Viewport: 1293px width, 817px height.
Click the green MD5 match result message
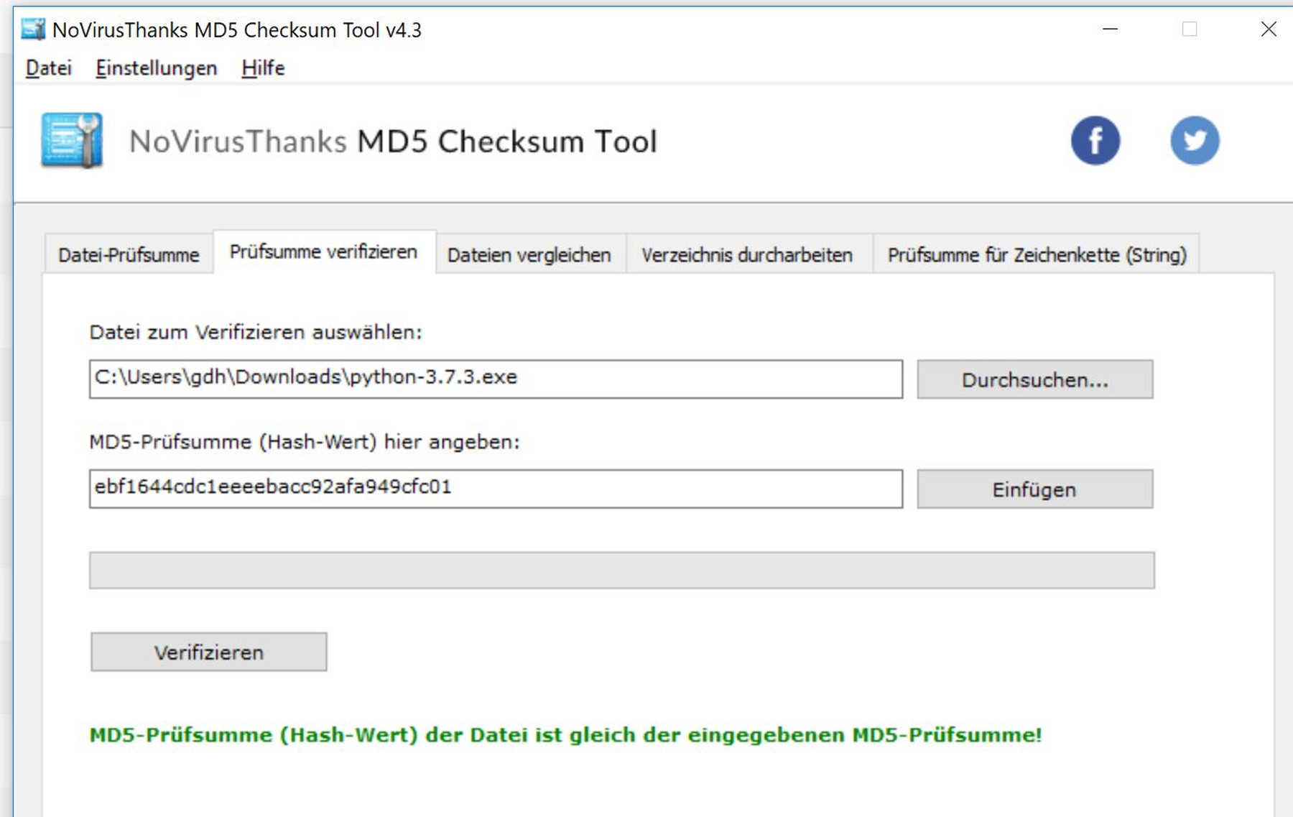(565, 735)
